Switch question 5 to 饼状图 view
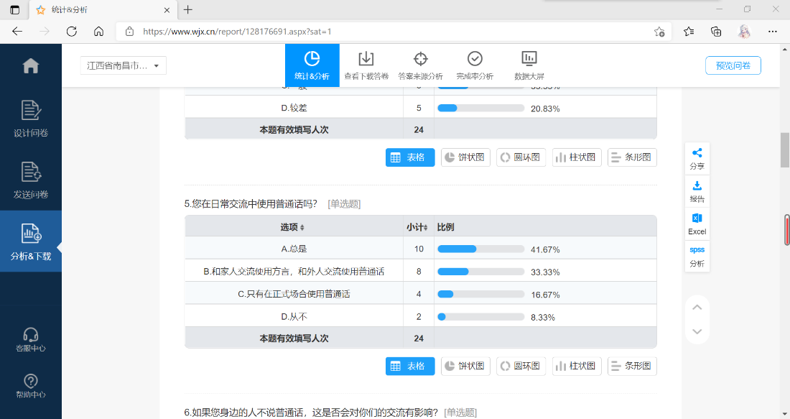Screen dimensions: 790x419 pos(465,366)
